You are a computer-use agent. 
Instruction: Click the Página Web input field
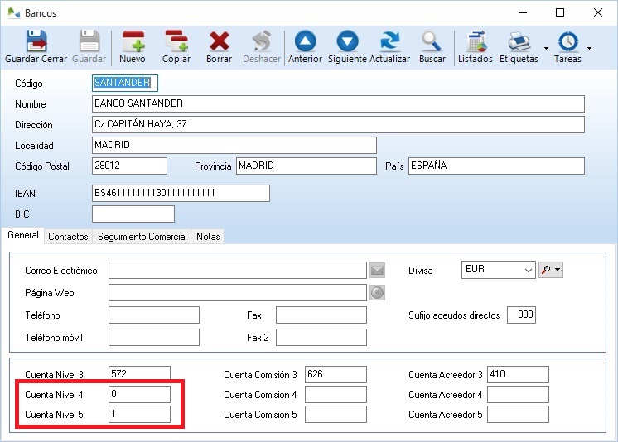(x=238, y=293)
